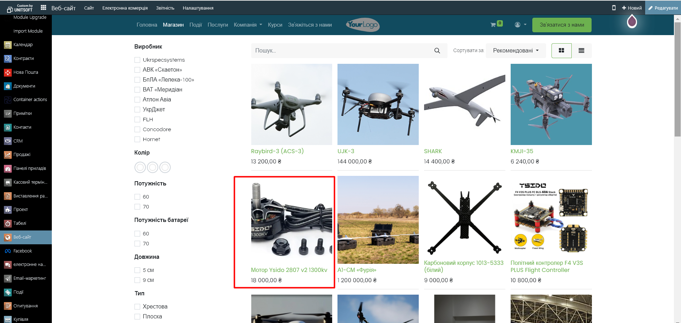Open the Календар app in sidebar

coord(23,45)
